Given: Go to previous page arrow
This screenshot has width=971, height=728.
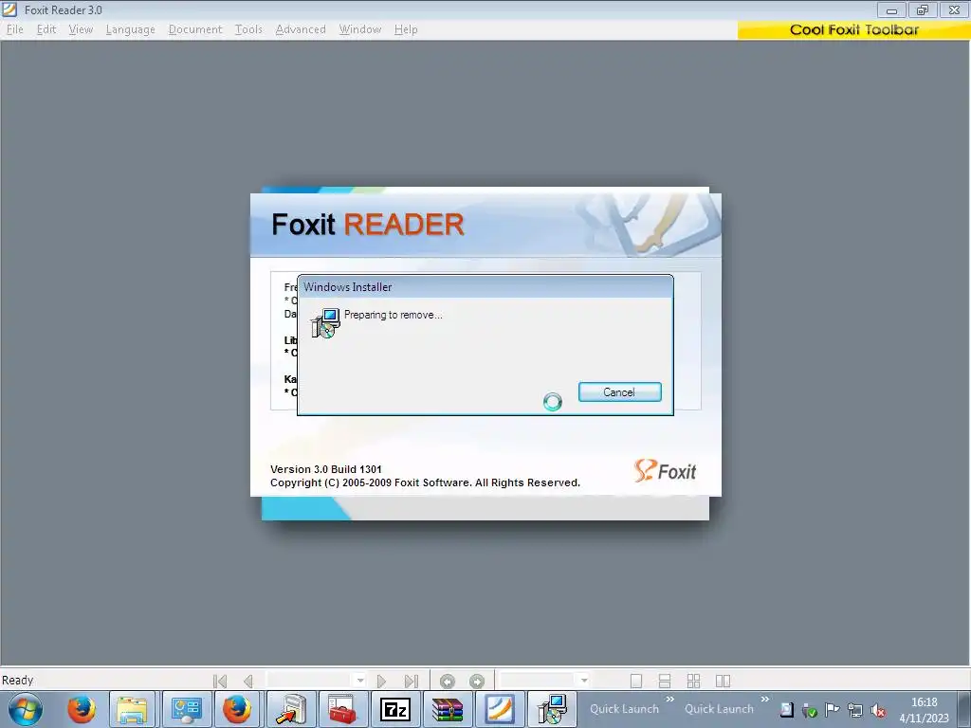Looking at the screenshot, I should point(248,681).
